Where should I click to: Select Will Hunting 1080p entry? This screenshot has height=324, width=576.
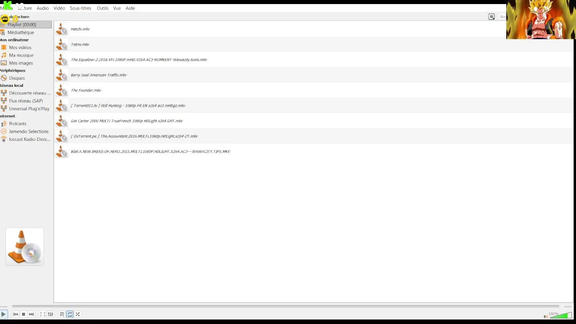tap(314, 106)
